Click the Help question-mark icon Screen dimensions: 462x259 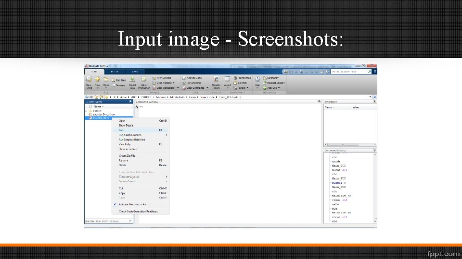pyautogui.click(x=257, y=79)
